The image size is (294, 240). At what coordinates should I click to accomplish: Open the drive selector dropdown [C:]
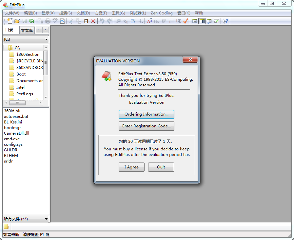pos(26,39)
